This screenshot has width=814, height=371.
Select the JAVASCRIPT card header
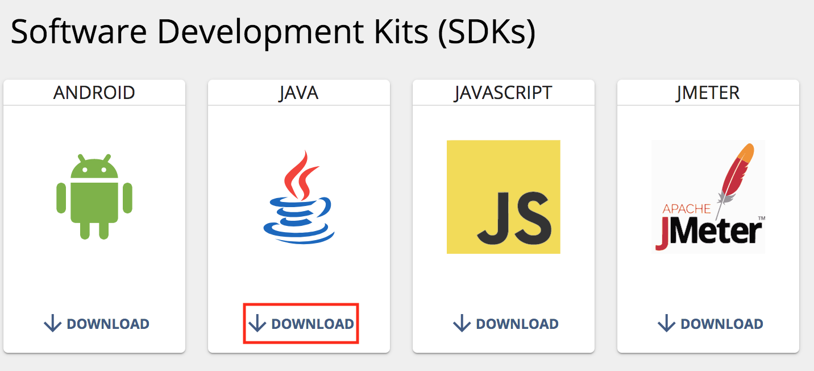[x=504, y=92]
